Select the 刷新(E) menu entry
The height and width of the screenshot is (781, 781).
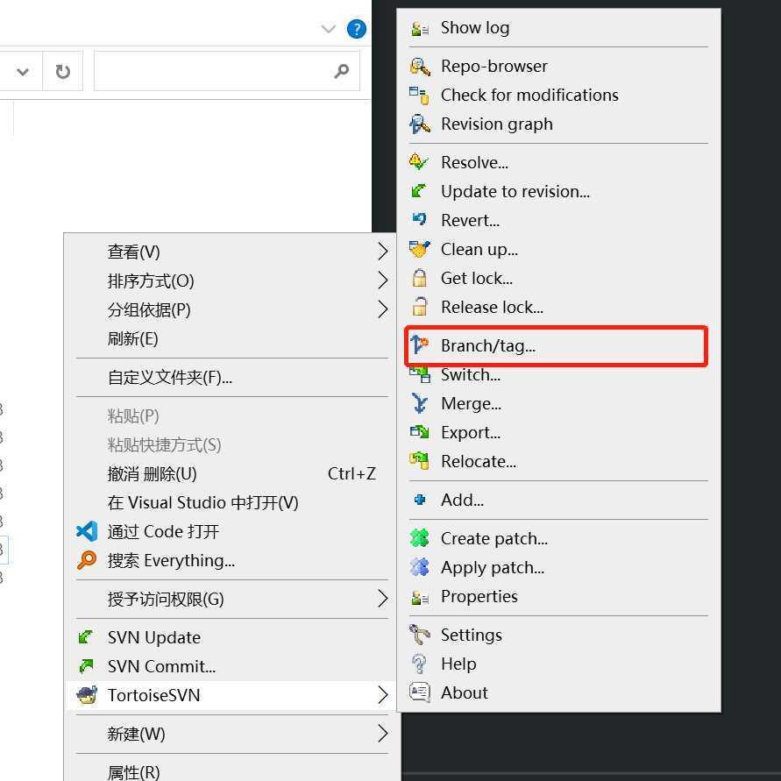[231, 338]
